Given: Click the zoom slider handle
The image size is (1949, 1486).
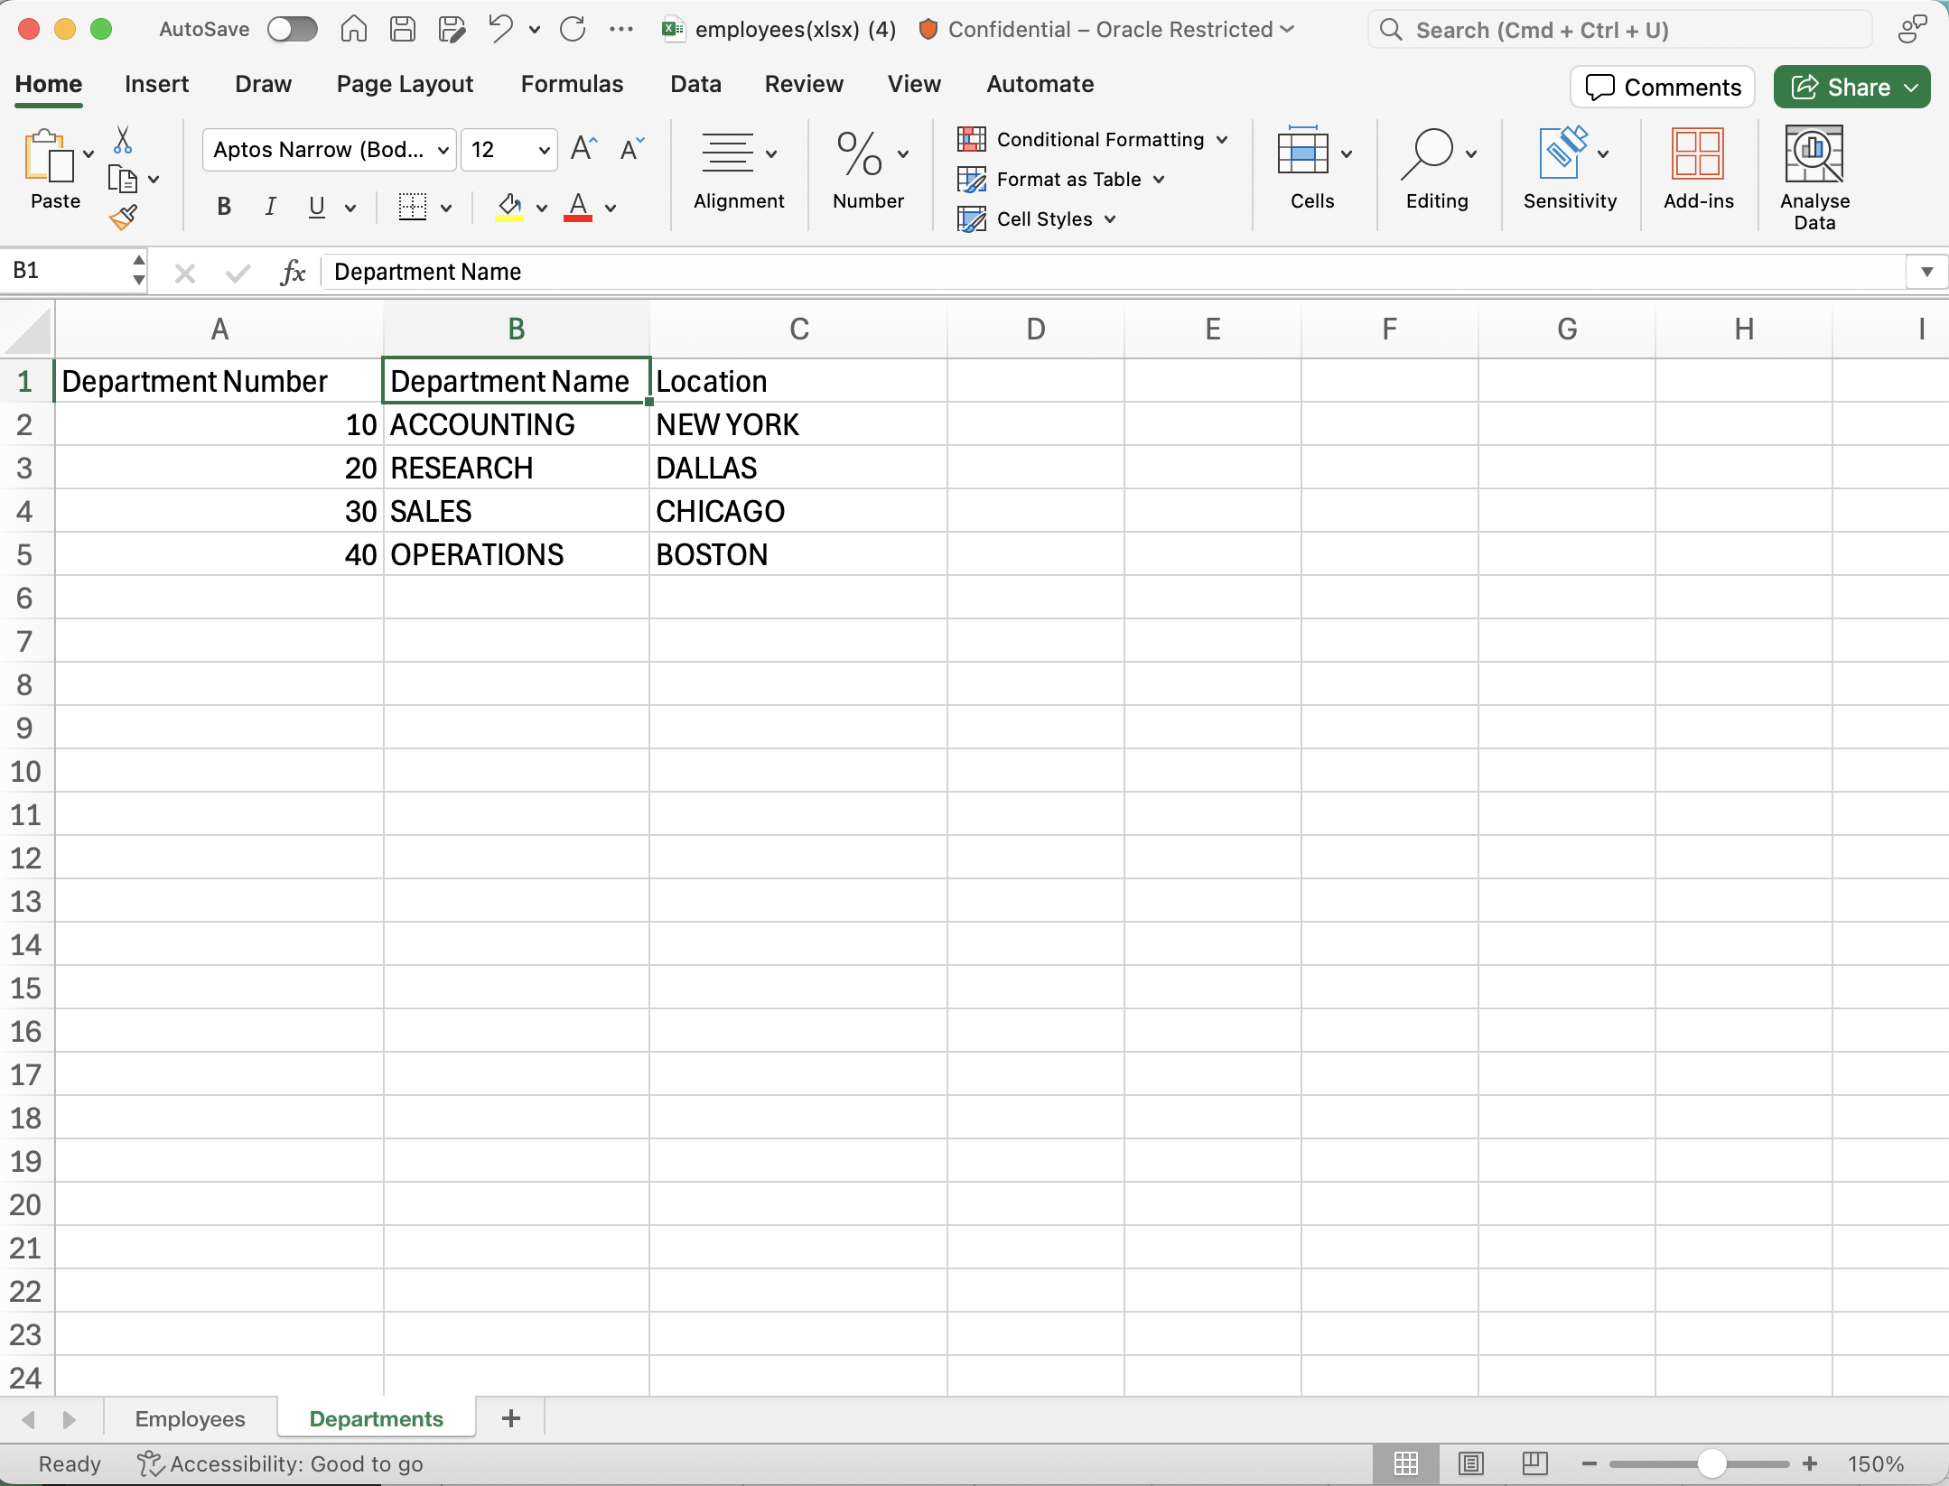Looking at the screenshot, I should click(1711, 1463).
